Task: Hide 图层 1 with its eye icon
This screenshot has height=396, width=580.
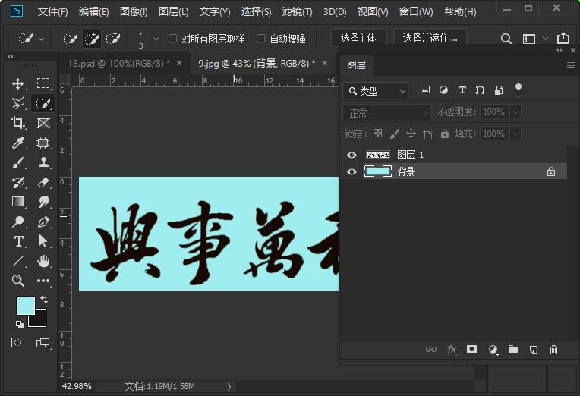Action: click(x=351, y=155)
